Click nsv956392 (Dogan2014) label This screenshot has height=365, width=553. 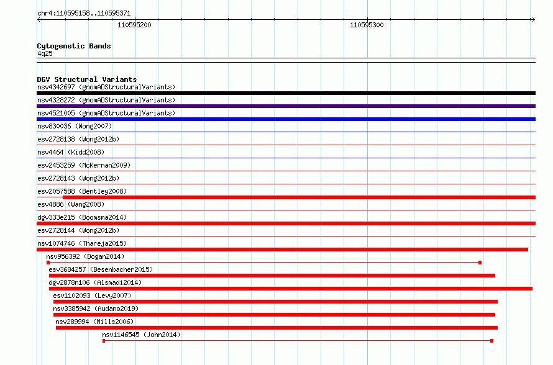coord(85,256)
